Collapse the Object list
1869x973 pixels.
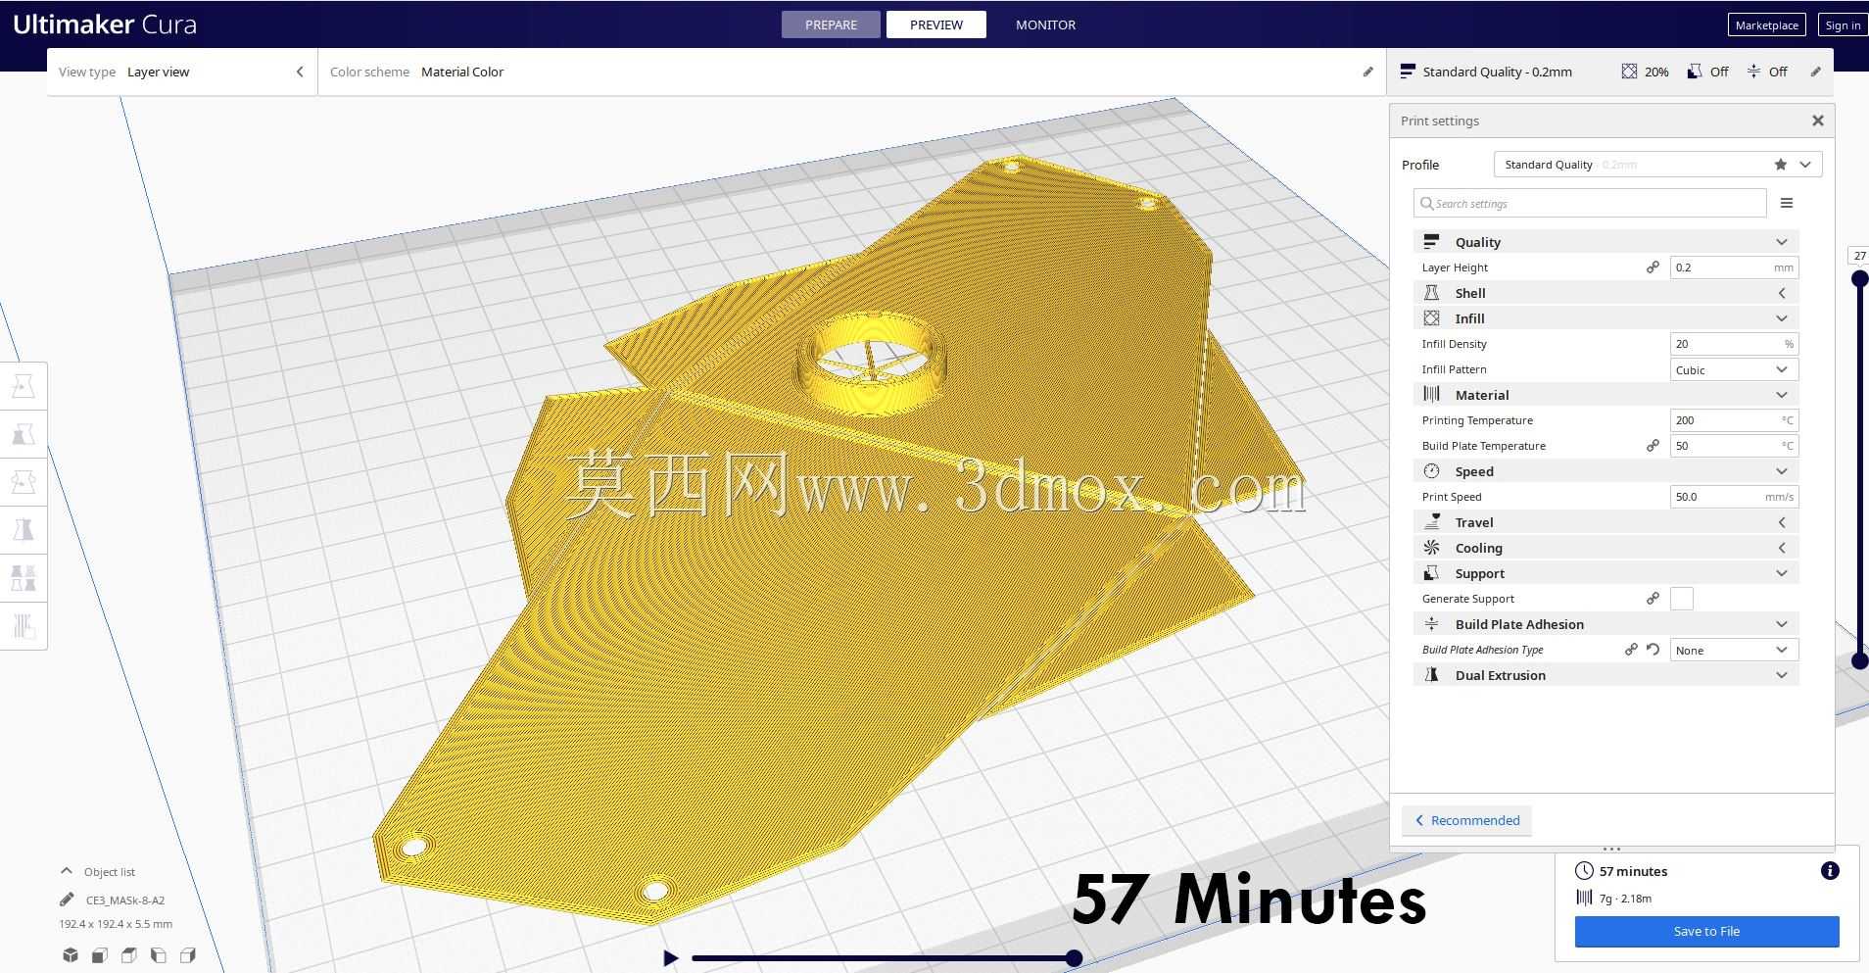coord(67,871)
